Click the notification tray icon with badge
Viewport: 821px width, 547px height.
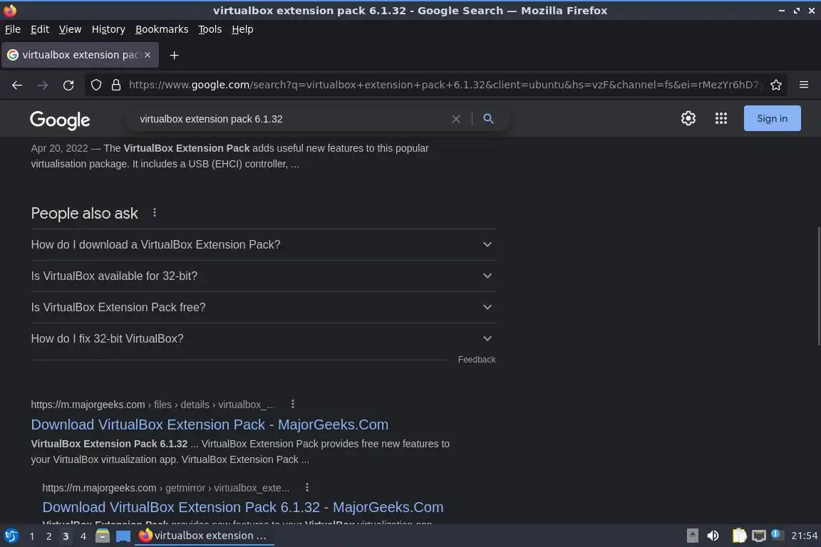click(x=777, y=534)
